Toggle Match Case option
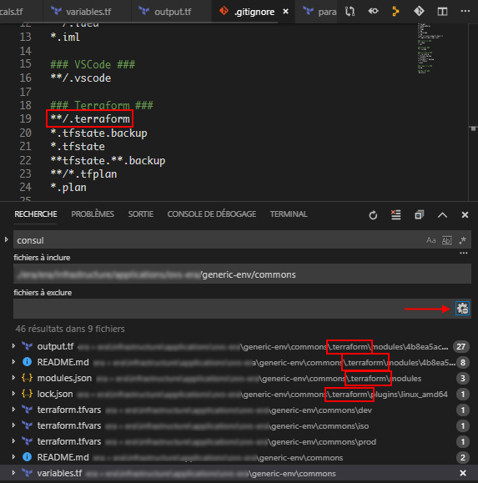Viewport: 478px width, 483px height. (431, 240)
